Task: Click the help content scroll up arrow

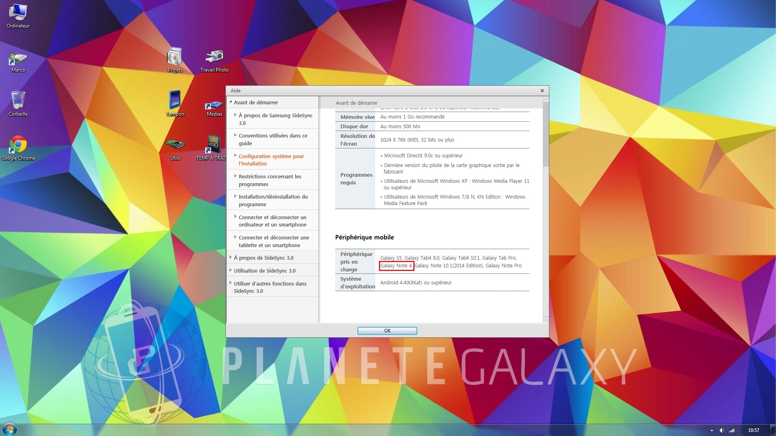Action: point(546,99)
